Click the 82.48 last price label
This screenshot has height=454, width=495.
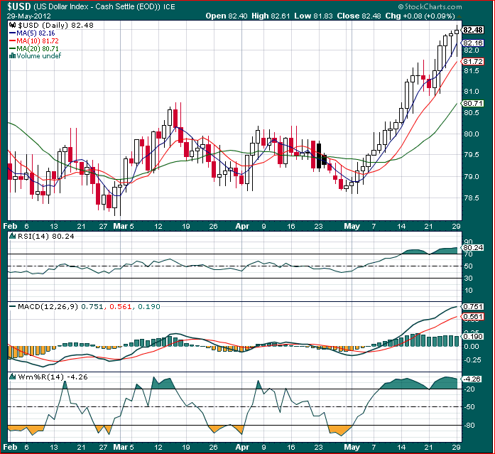click(472, 30)
